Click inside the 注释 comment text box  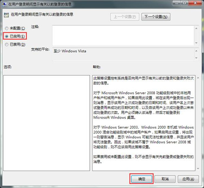(123, 36)
